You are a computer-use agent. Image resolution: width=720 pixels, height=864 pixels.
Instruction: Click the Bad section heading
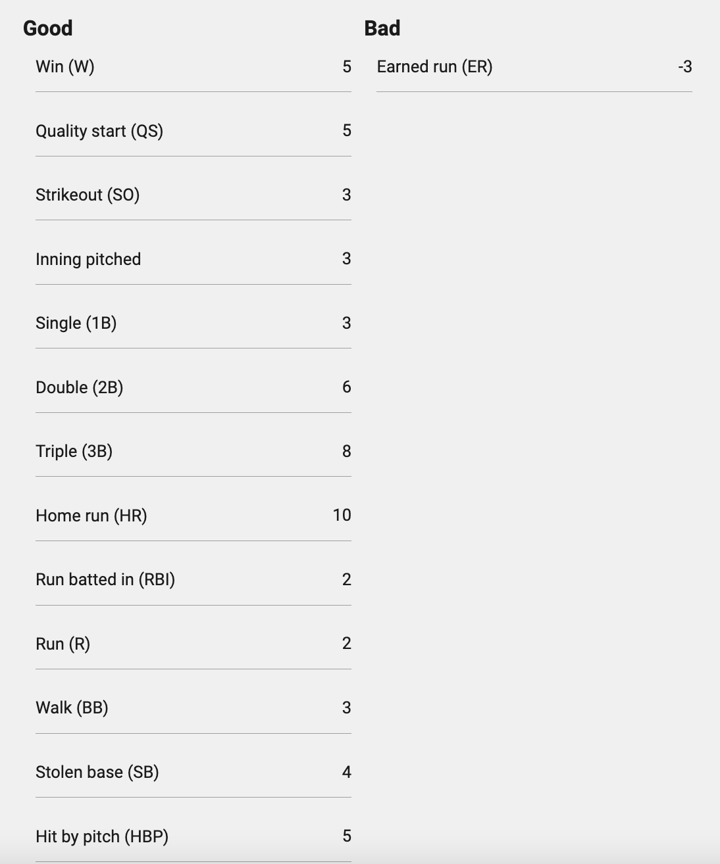382,28
